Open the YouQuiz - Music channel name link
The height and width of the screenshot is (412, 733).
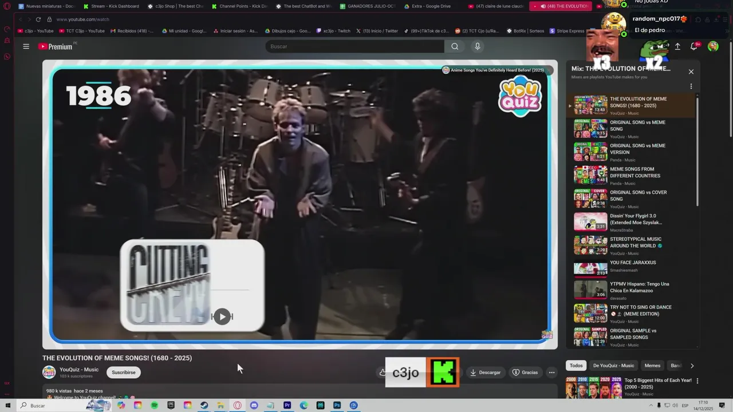point(79,370)
